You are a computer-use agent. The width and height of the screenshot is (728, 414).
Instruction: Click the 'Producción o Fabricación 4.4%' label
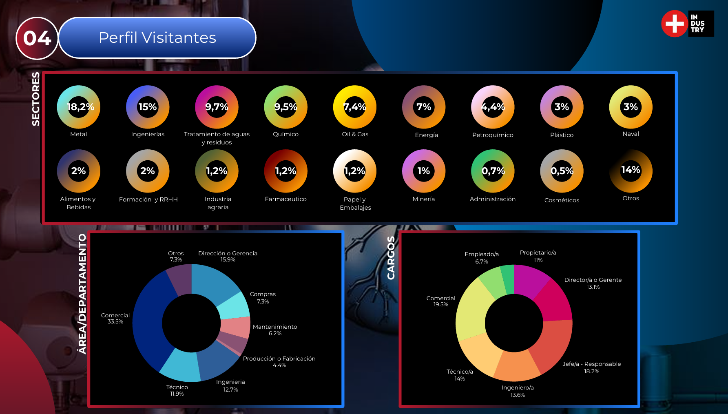click(279, 362)
